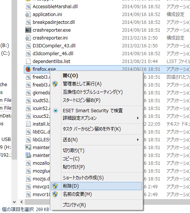Viewport: 190px width, 214px height.
Task: Click the gkmedia dll file icon
Action: (x=28, y=93)
